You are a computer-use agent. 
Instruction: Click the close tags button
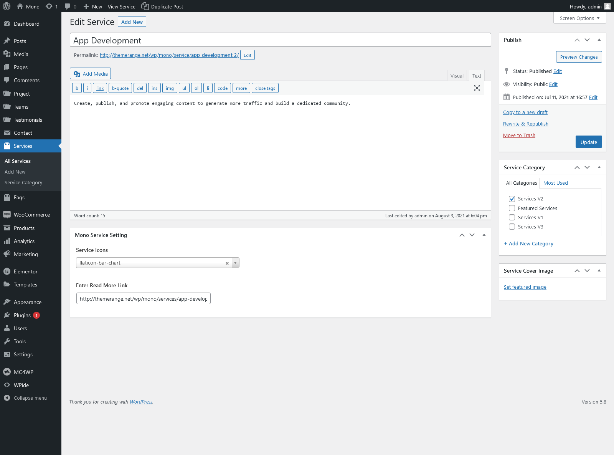tap(265, 88)
